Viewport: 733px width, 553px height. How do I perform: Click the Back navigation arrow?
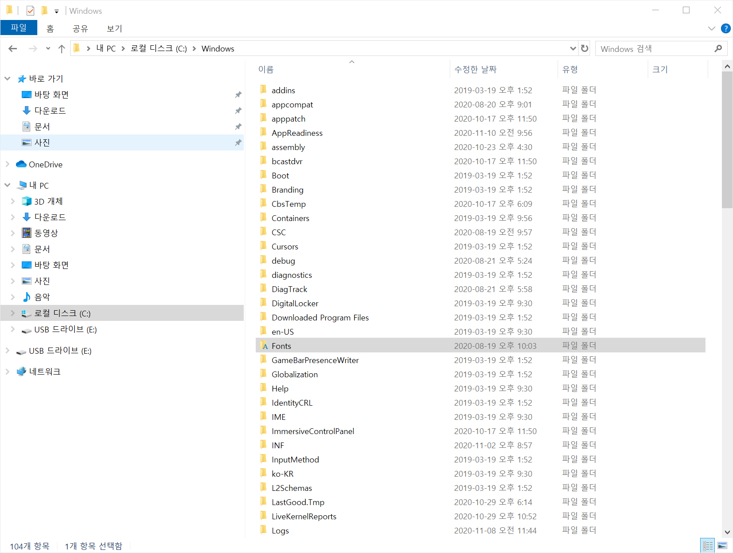[12, 48]
